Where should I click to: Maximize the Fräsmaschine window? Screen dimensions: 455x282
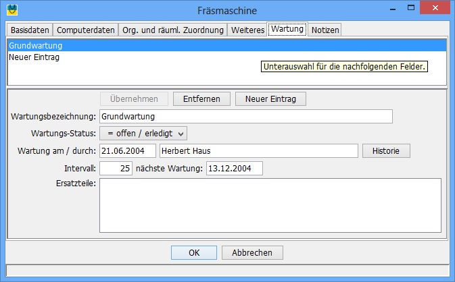(x=411, y=8)
